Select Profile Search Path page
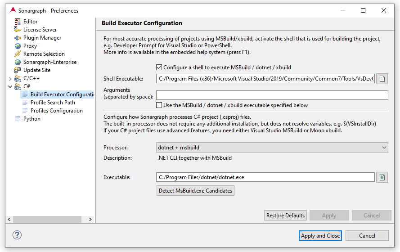The width and height of the screenshot is (400, 252). [x=53, y=103]
